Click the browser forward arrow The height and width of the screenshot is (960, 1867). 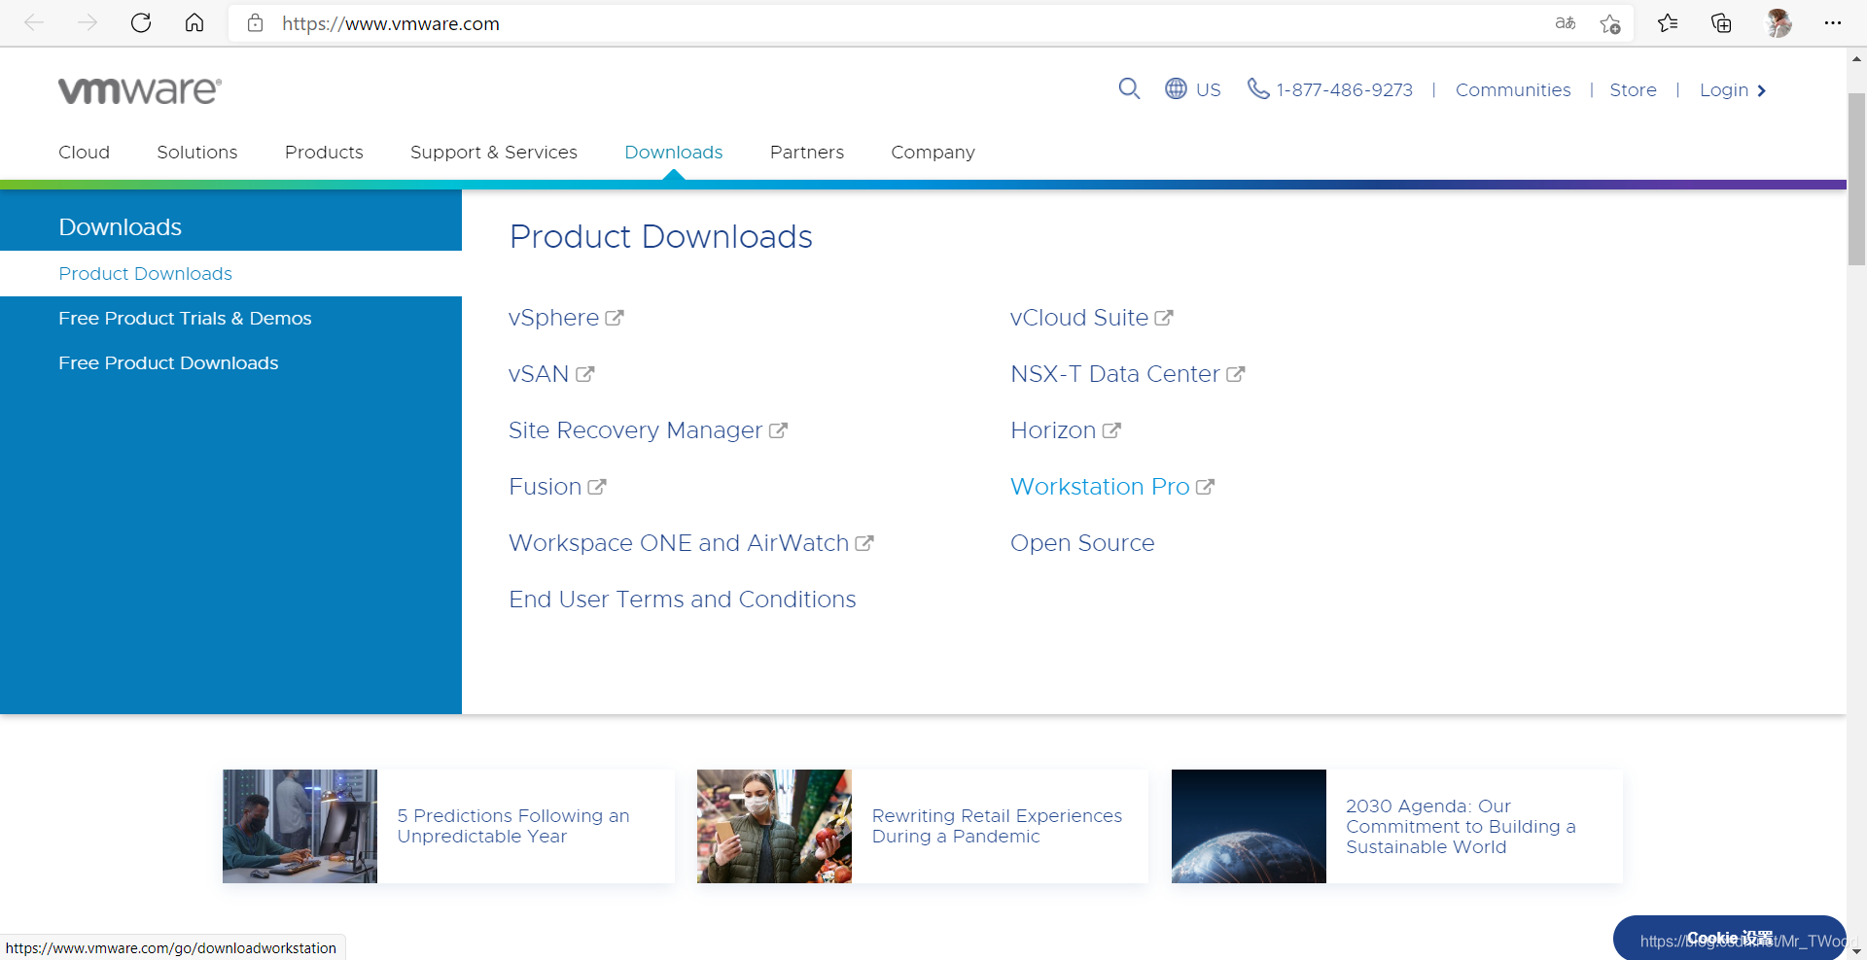(88, 22)
